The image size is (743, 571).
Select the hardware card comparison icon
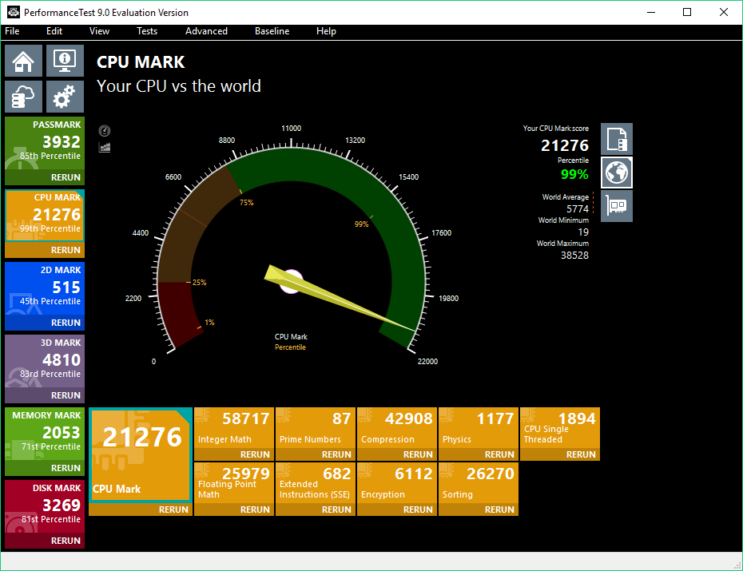click(617, 206)
